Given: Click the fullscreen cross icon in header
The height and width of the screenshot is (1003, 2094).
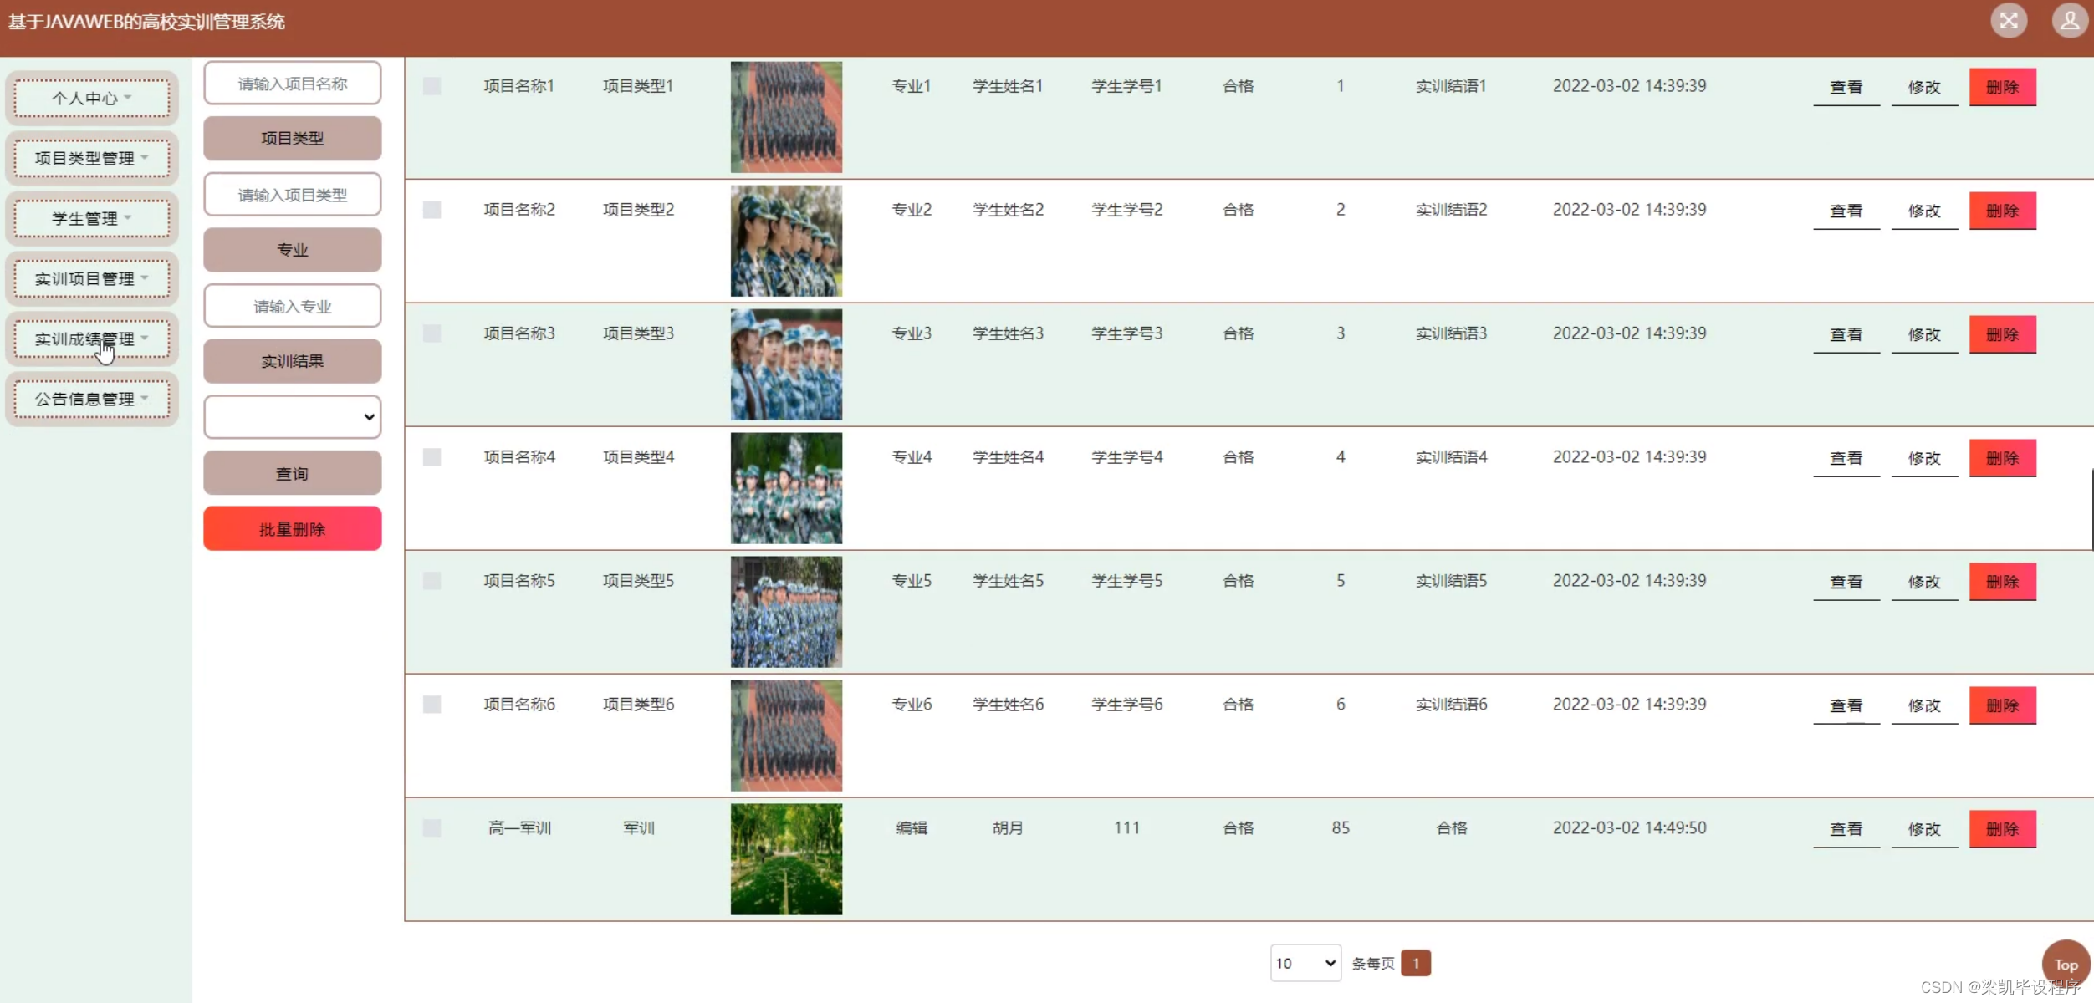Looking at the screenshot, I should coord(2008,21).
